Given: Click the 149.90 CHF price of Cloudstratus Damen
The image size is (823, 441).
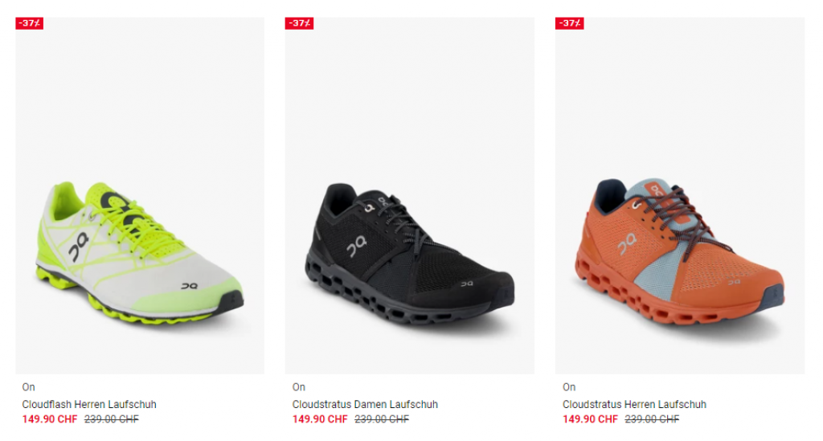Looking at the screenshot, I should tap(320, 419).
